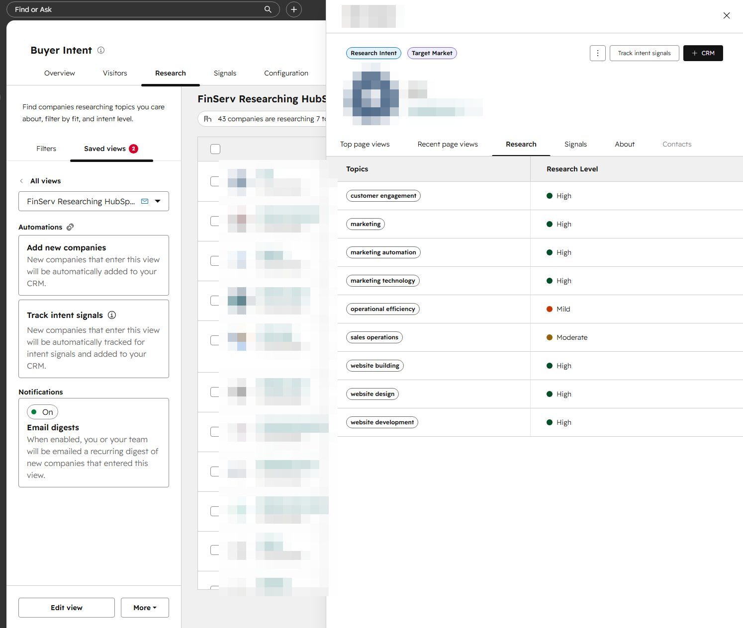Open Buyer Intent info icon
743x628 pixels.
101,50
